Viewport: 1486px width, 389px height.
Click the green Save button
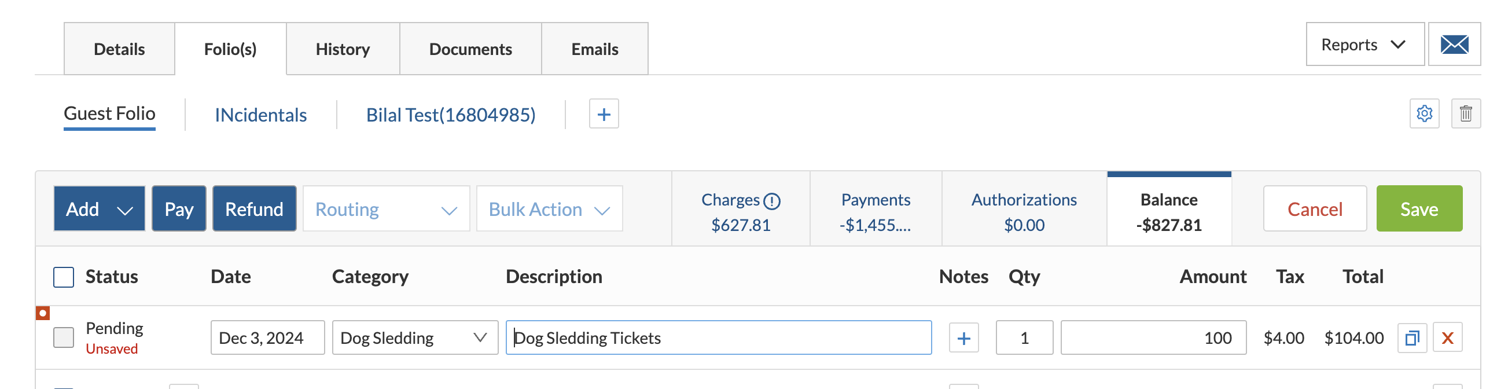coord(1419,209)
